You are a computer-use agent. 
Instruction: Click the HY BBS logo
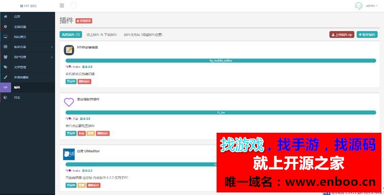(x=28, y=6)
